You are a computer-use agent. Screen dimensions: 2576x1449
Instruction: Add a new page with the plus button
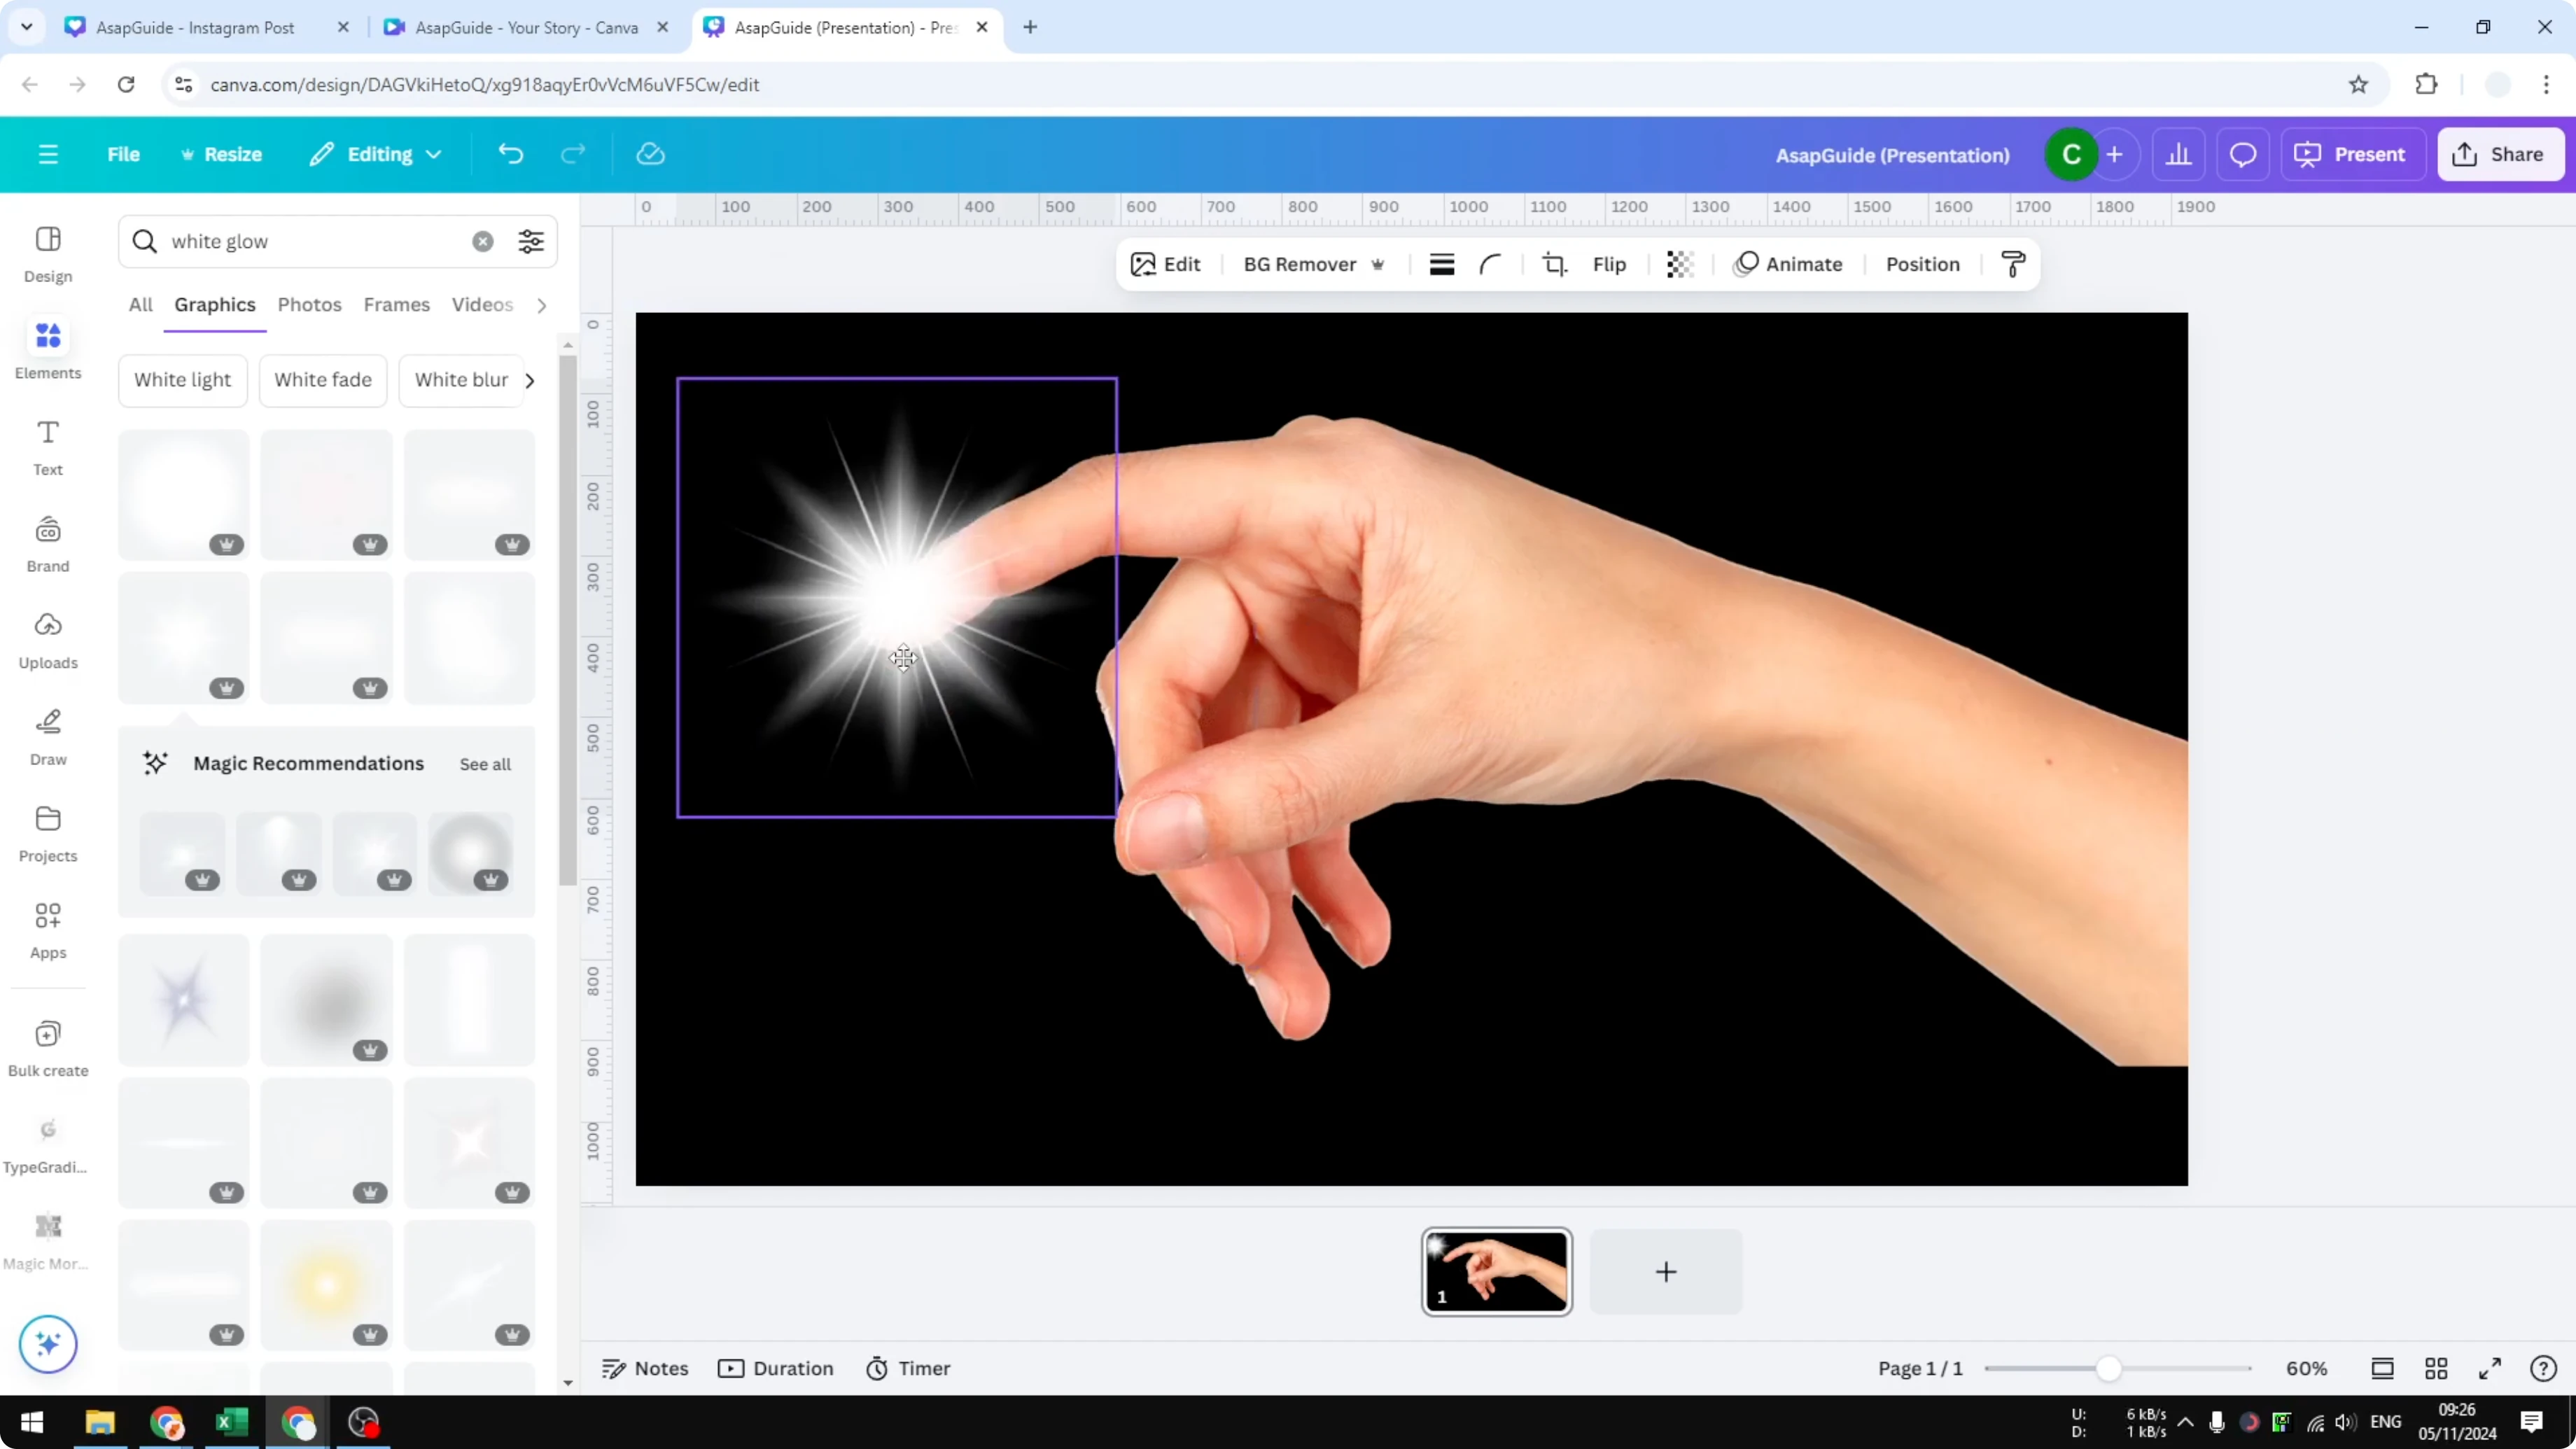click(x=1665, y=1271)
